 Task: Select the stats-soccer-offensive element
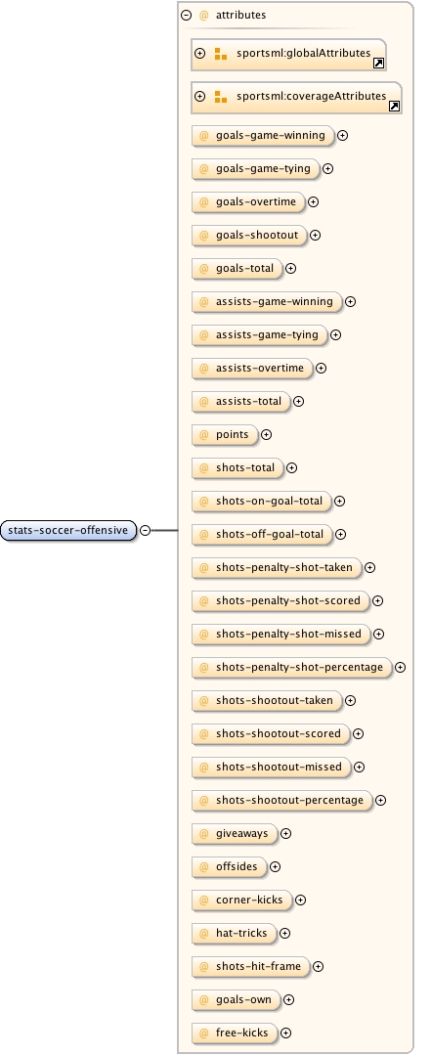coord(68,530)
